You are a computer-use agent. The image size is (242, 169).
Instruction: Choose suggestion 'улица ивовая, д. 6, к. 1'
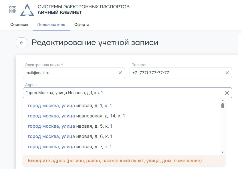pyautogui.click(x=70, y=137)
